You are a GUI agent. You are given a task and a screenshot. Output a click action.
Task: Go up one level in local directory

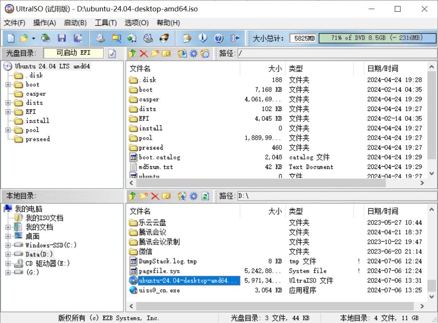tap(132, 196)
